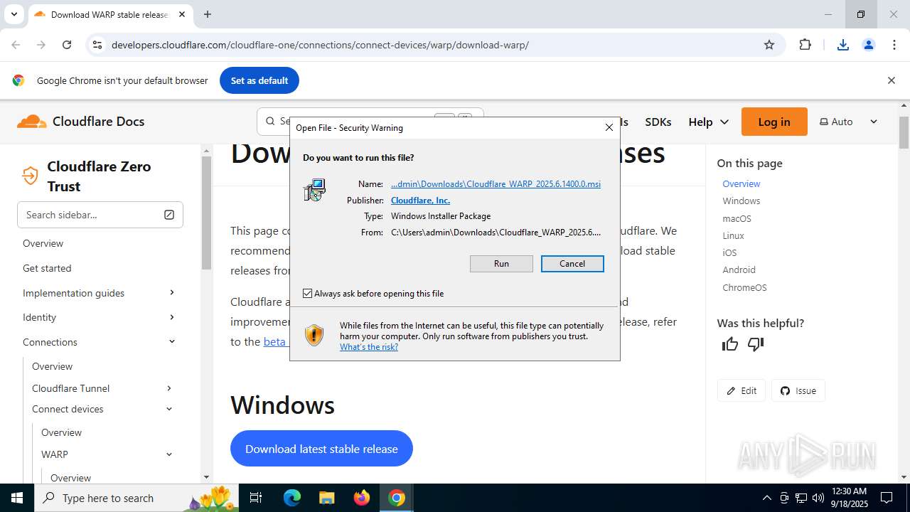Collapse Connect devices sidebar section

click(169, 409)
